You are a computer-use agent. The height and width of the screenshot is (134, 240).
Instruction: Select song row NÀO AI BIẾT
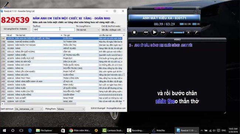click(62, 98)
